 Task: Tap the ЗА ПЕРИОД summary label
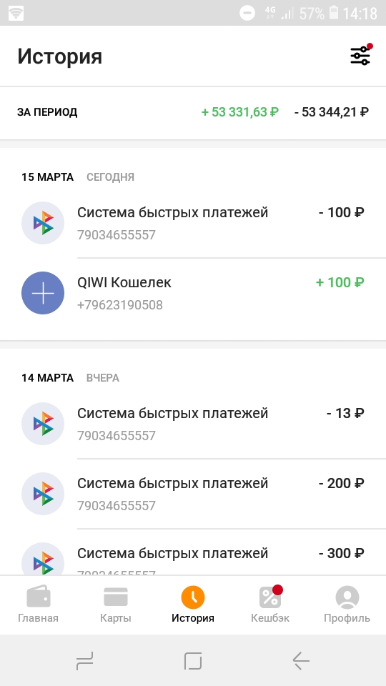point(47,112)
